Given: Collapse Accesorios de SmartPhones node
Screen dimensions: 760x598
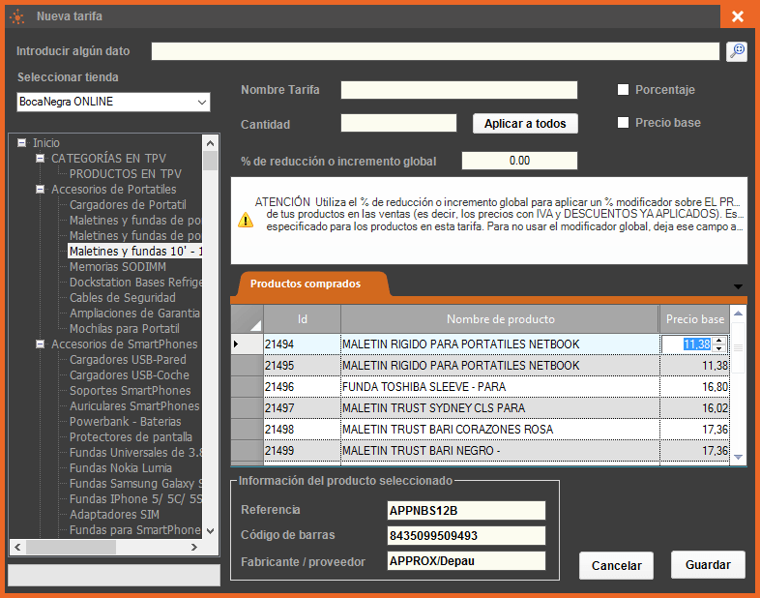Looking at the screenshot, I should click(x=41, y=344).
